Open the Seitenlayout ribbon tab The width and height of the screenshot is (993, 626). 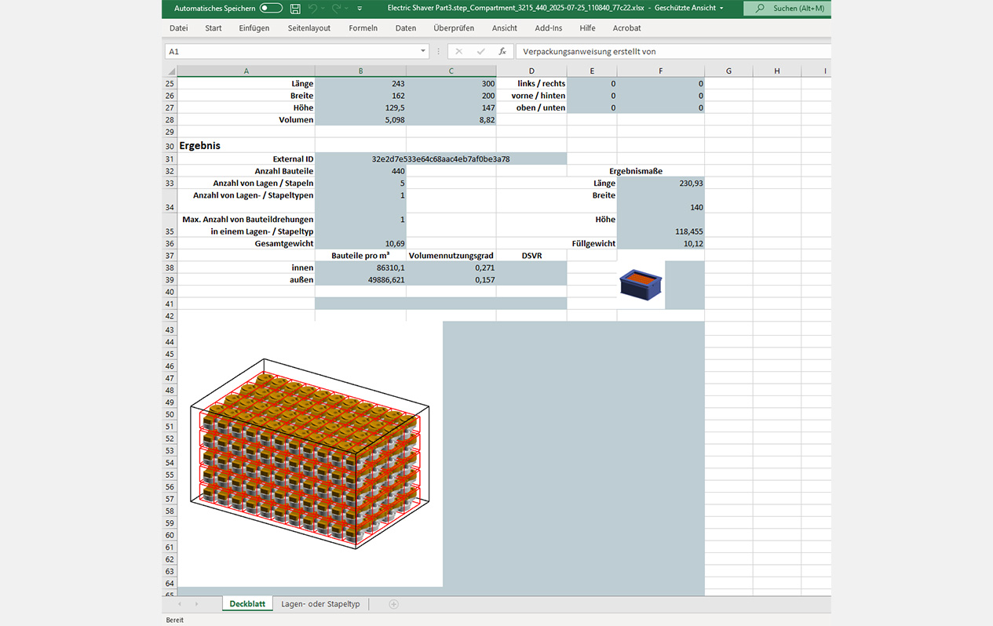[x=308, y=28]
